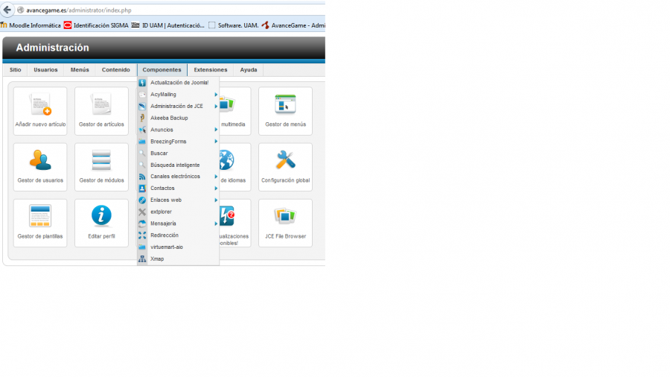Open Gestor de plantillas icon
The height and width of the screenshot is (377, 670).
(x=40, y=216)
